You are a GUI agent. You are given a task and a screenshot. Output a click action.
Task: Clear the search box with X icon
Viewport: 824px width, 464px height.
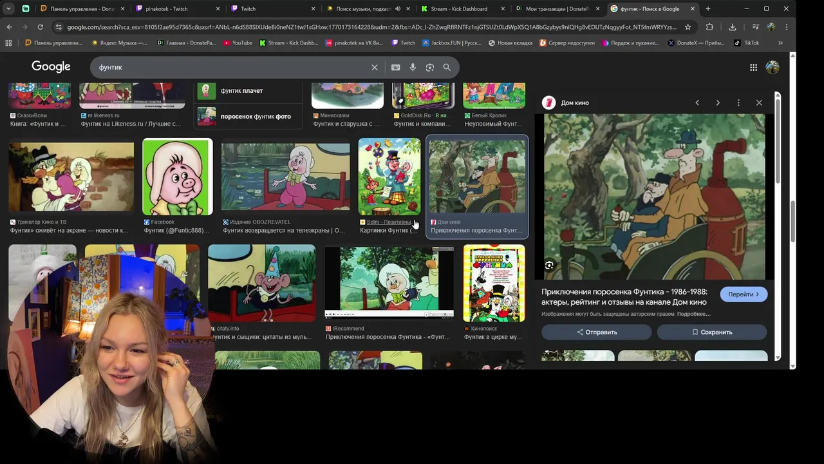[x=375, y=67]
